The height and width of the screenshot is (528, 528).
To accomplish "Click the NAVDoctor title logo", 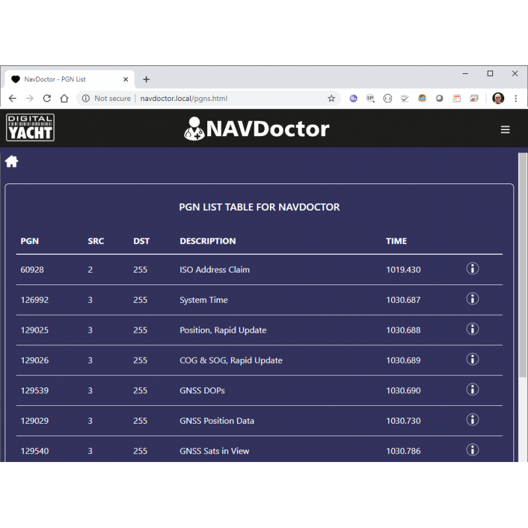I will pos(257,128).
